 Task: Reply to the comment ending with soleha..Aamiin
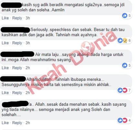17,18
